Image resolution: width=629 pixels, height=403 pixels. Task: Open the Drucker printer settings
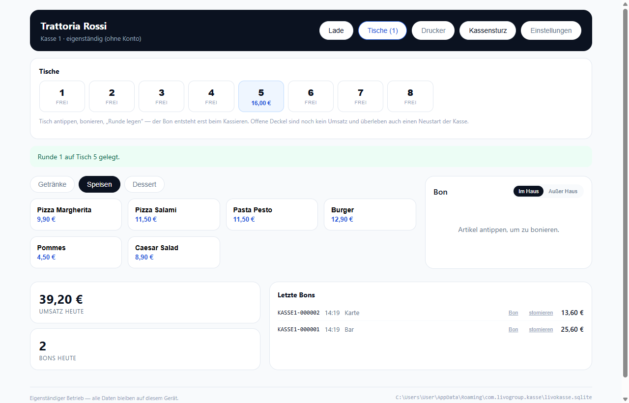coord(433,30)
